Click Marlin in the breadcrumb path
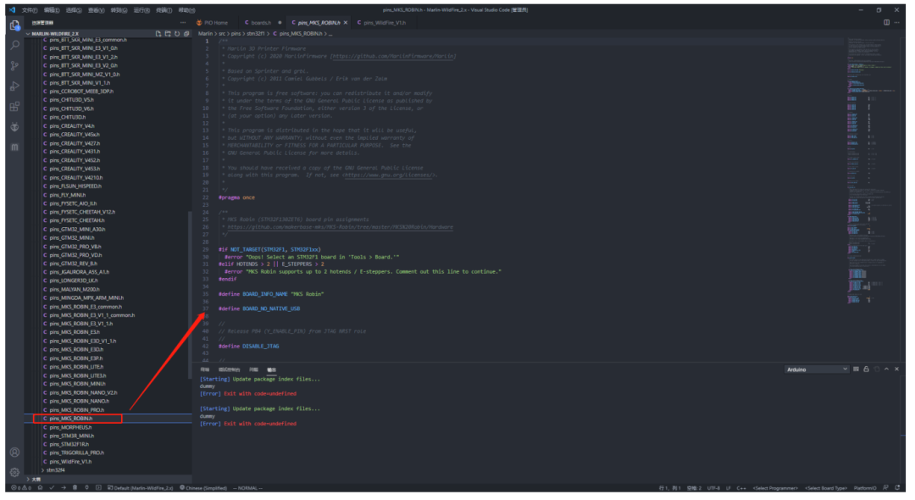915x500 pixels. [205, 34]
